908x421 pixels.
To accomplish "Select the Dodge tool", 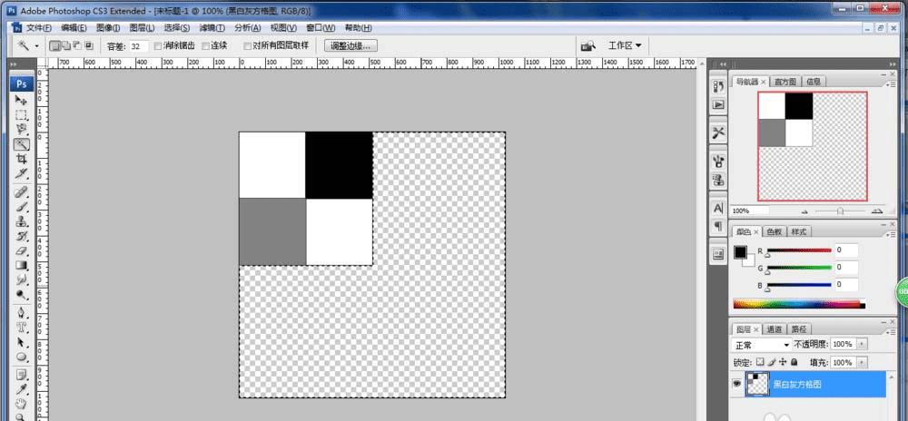I will tap(22, 294).
